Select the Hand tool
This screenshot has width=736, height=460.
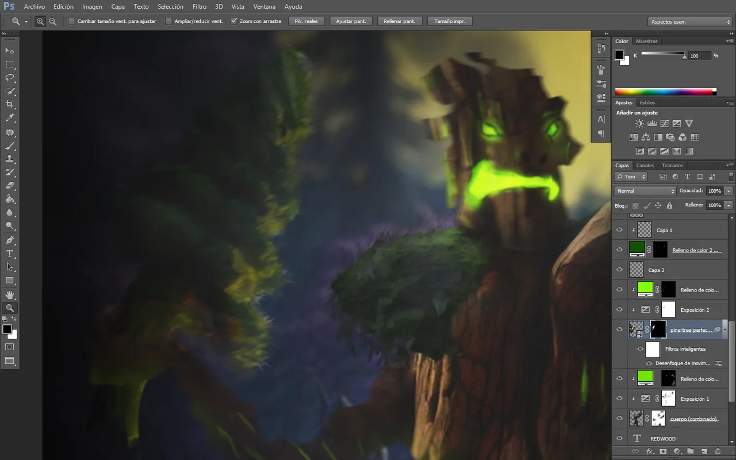pos(10,294)
